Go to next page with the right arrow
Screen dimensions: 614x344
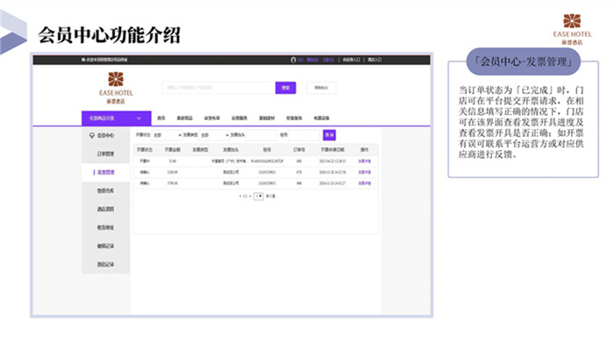pyautogui.click(x=250, y=197)
